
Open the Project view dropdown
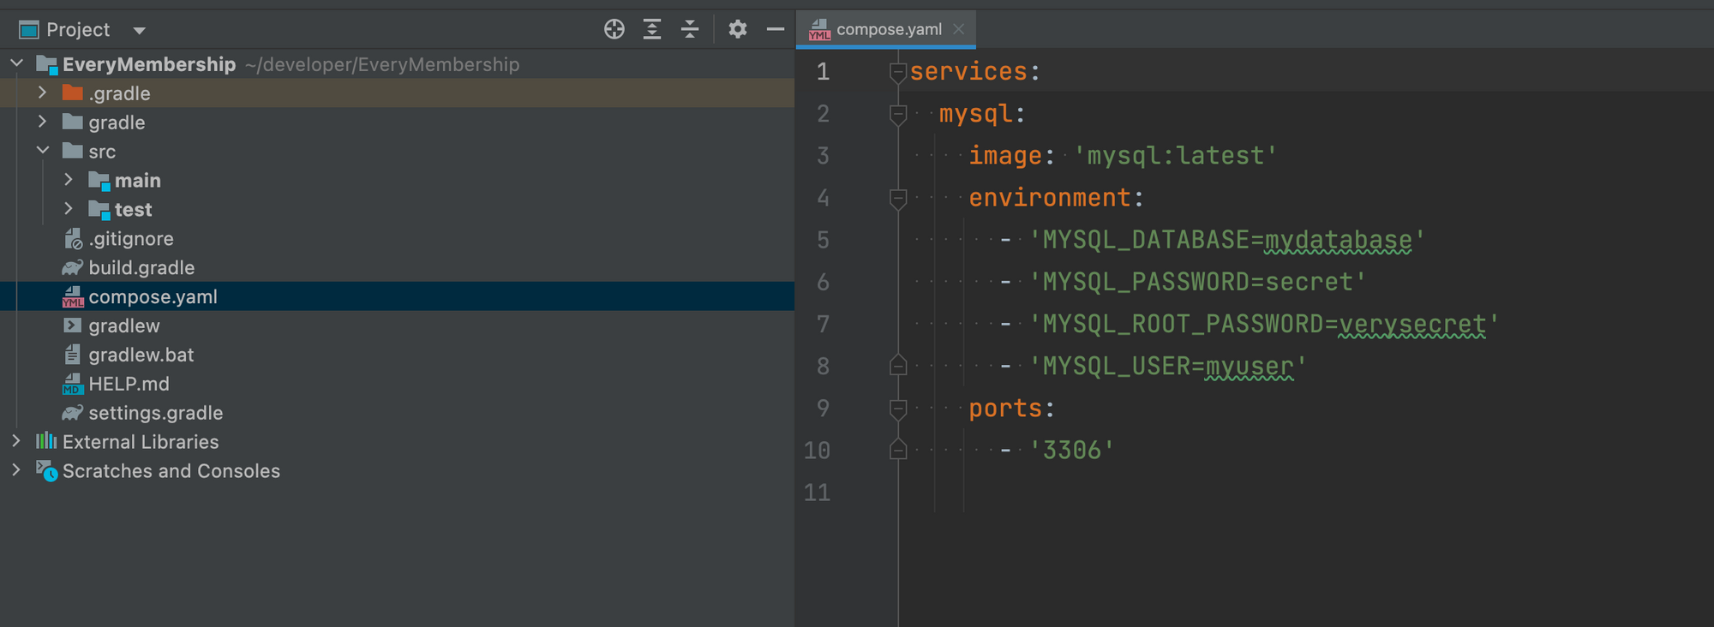[x=139, y=31]
